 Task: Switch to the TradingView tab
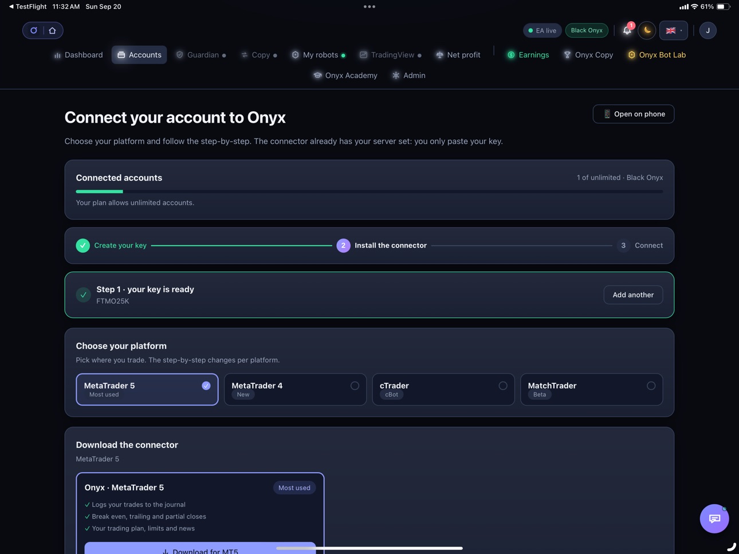390,55
